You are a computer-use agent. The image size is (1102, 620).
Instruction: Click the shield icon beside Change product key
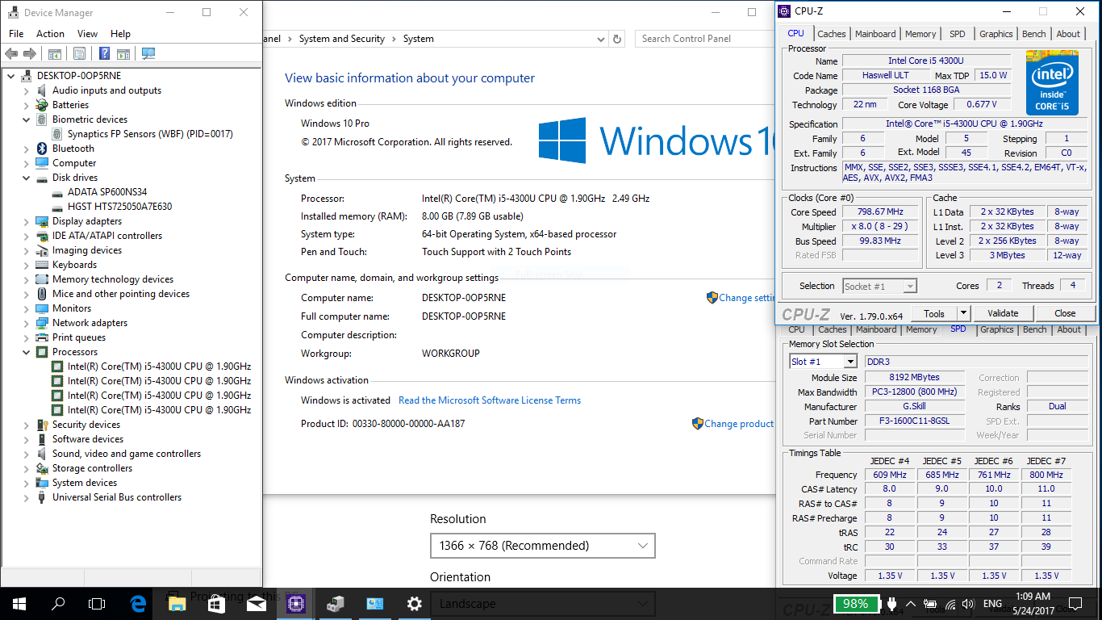click(697, 423)
